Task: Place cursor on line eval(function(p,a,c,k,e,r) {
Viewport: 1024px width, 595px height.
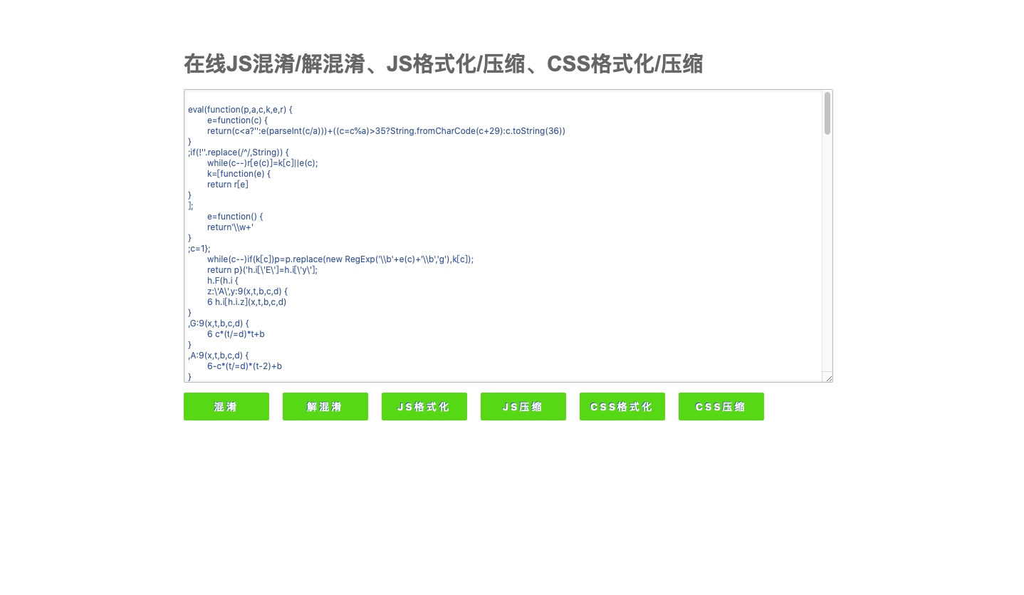Action: pyautogui.click(x=241, y=110)
